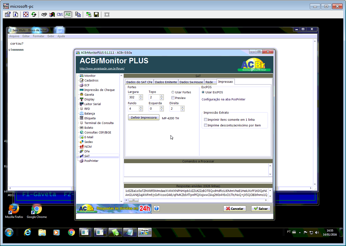Launch Chrome from the taskbar
Image resolution: width=346 pixels, height=246 pixels.
click(71, 232)
